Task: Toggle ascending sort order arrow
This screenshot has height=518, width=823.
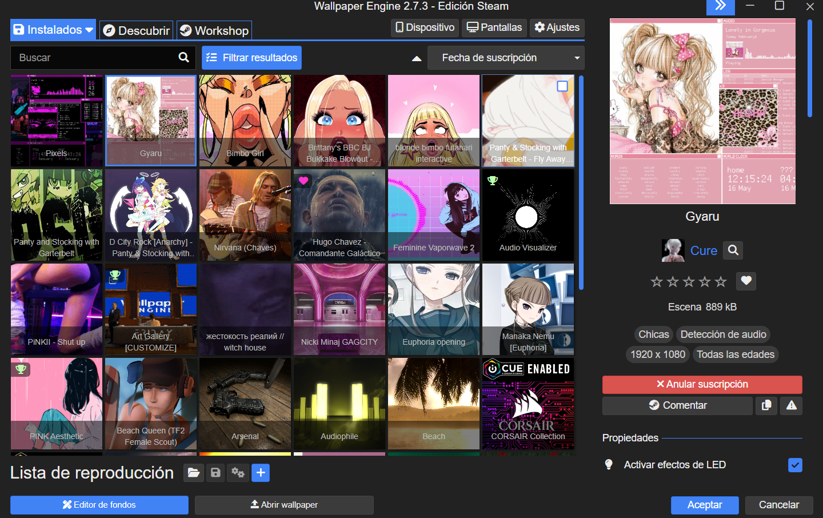Action: [x=417, y=58]
